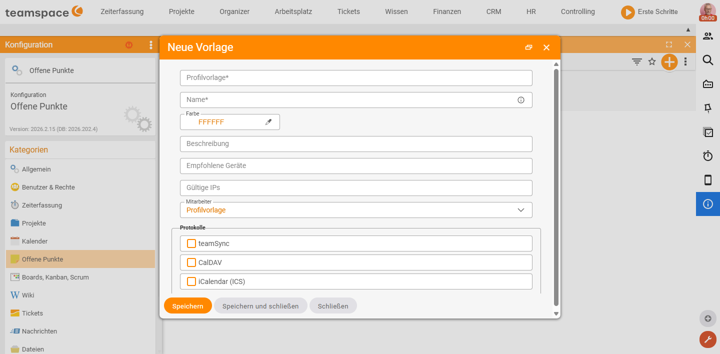Image resolution: width=720 pixels, height=354 pixels.
Task: Open the three-dot menu next to plus button
Action: [x=685, y=61]
